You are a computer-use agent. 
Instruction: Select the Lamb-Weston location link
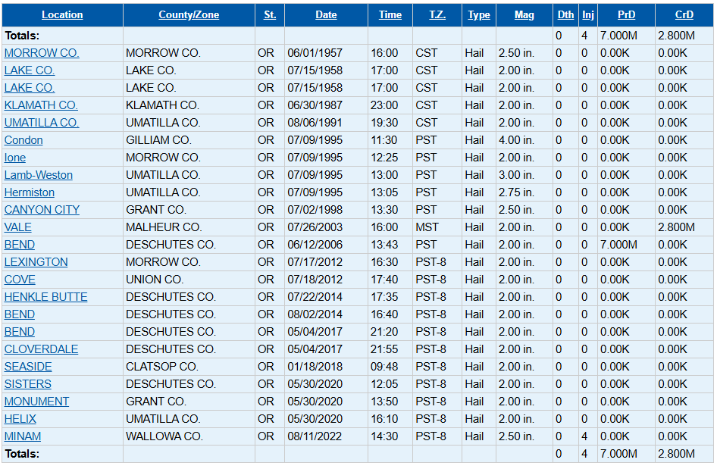[39, 175]
